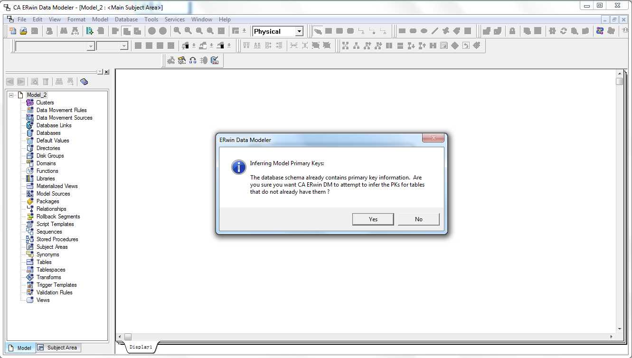
Task: Collapse the Model_2 tree node
Action: pos(11,95)
